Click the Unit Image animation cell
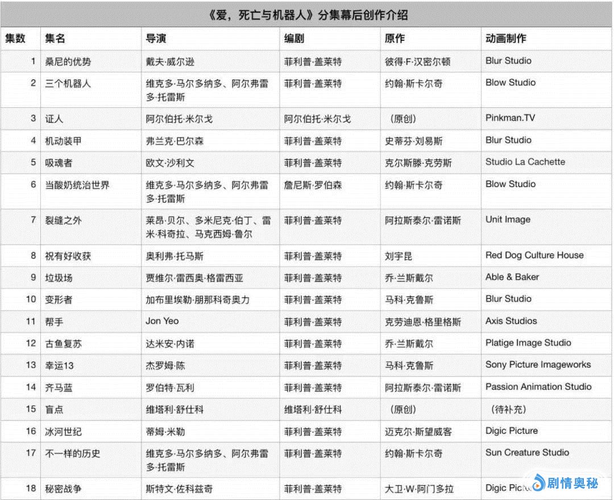Viewport: 614px width, 500px height. pyautogui.click(x=508, y=220)
